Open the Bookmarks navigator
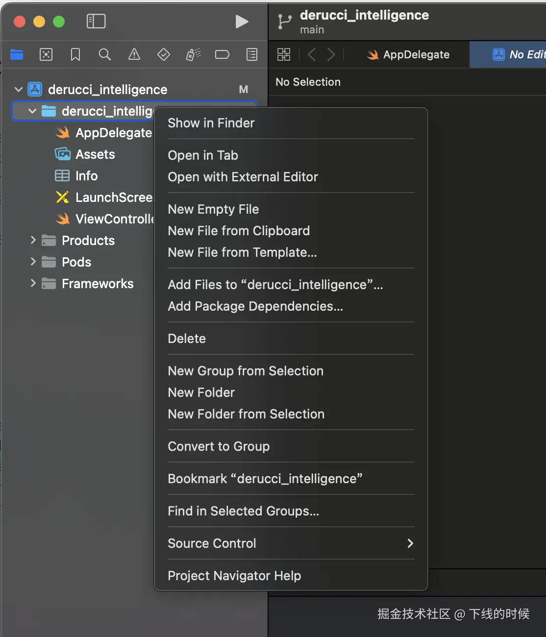Screen dimensions: 546x637 pos(75,54)
